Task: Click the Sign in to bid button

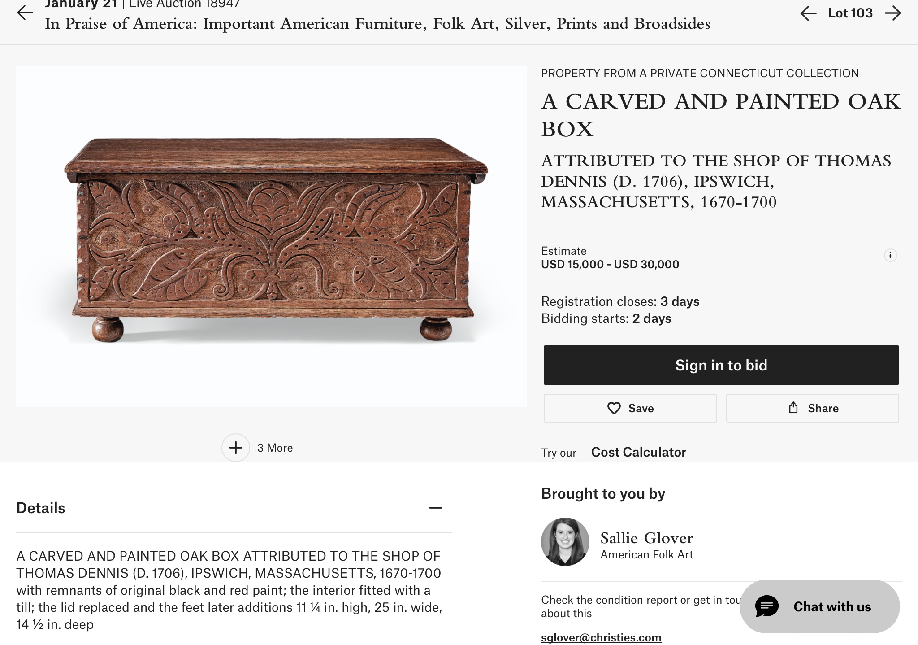Action: click(x=721, y=365)
